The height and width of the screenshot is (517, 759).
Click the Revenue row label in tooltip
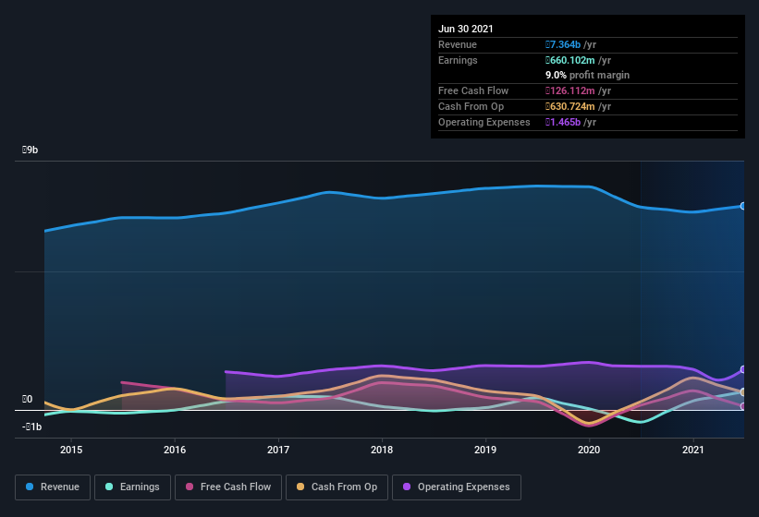(458, 44)
